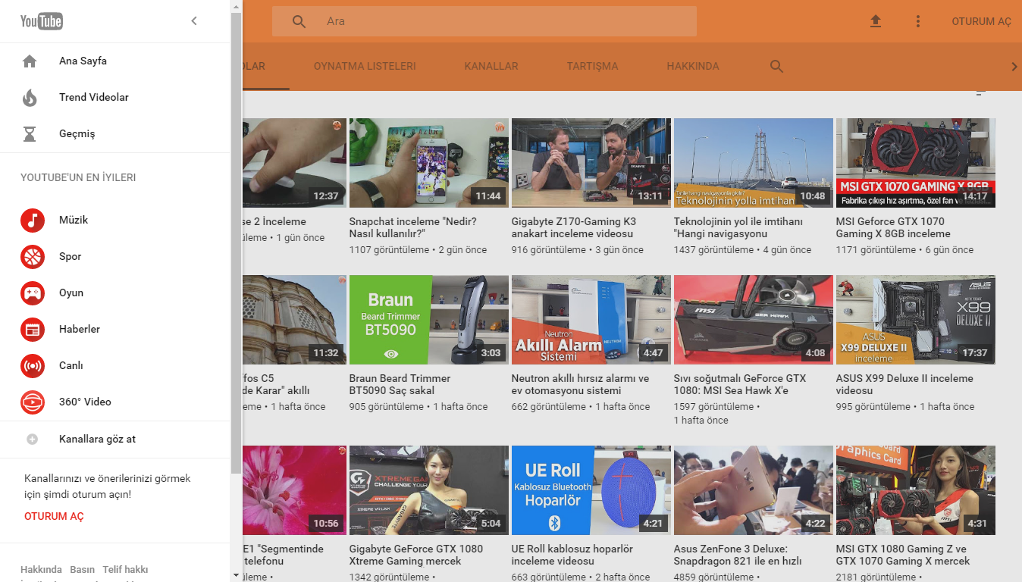
Task: Open Gigabyte GTX 1080 Xtreme Gaming thumbnail
Action: click(428, 490)
